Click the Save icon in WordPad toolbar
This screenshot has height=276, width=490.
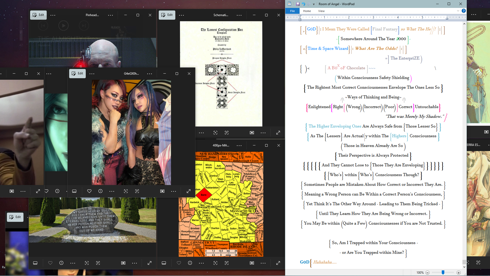(298, 4)
